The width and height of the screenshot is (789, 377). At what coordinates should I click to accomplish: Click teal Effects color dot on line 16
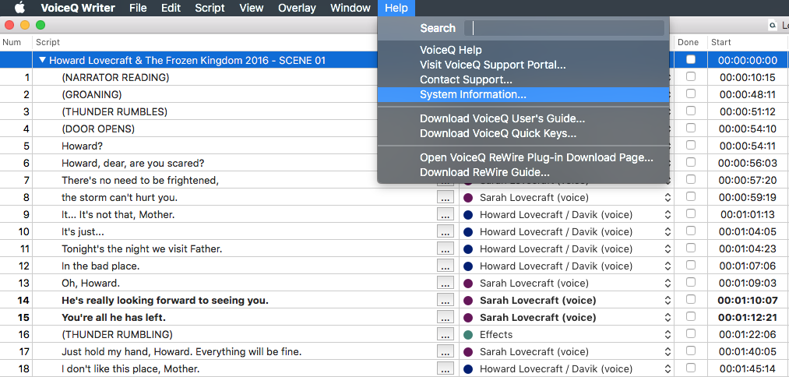click(468, 335)
